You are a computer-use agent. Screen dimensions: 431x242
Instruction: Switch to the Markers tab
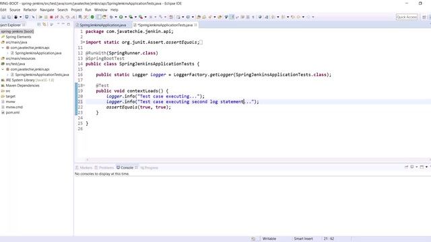point(84,167)
